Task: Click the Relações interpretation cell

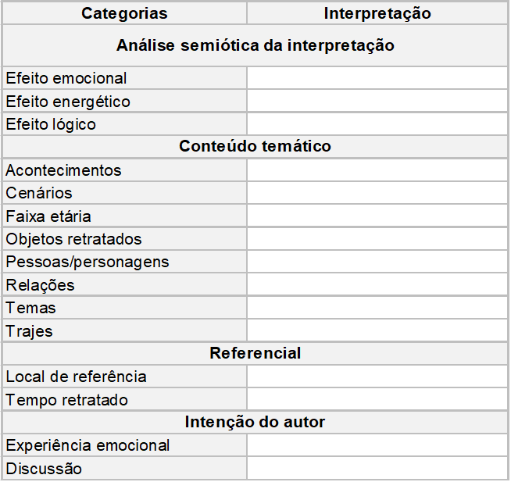Action: point(377,285)
